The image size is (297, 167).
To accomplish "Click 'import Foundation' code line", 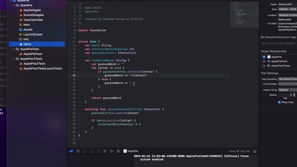I will coord(92,30).
